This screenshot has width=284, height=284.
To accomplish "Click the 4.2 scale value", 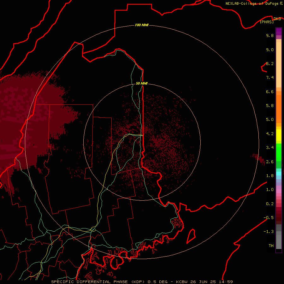I will 270,134.
